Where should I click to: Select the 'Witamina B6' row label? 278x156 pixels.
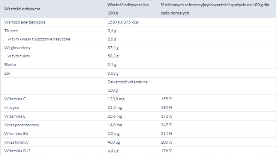click(x=16, y=134)
